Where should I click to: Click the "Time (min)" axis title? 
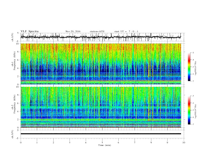[x=105, y=145]
